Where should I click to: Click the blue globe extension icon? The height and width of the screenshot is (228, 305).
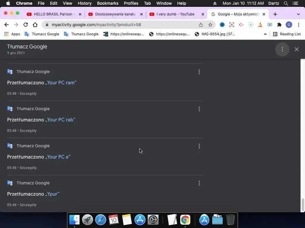(222, 25)
